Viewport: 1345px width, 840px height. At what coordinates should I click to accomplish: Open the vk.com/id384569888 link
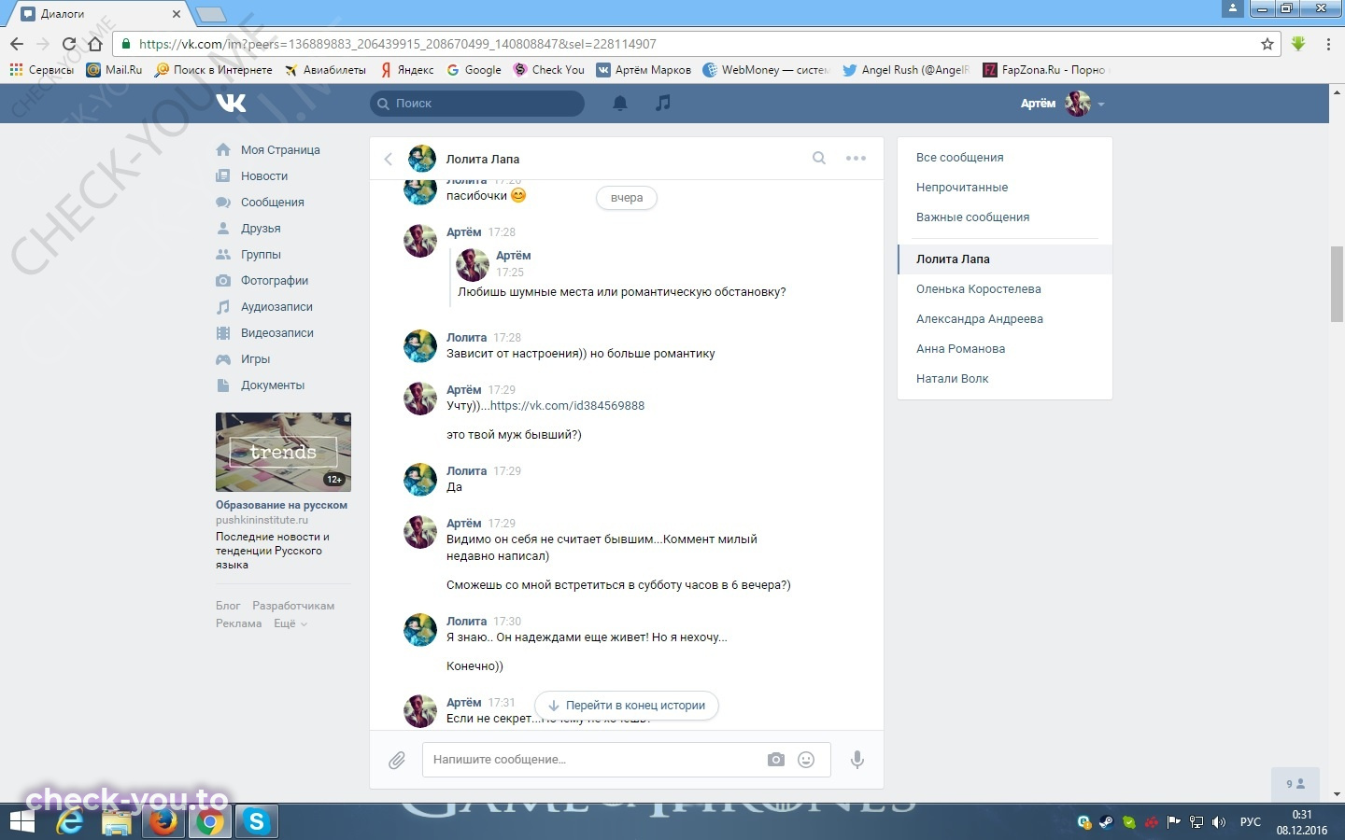click(567, 406)
